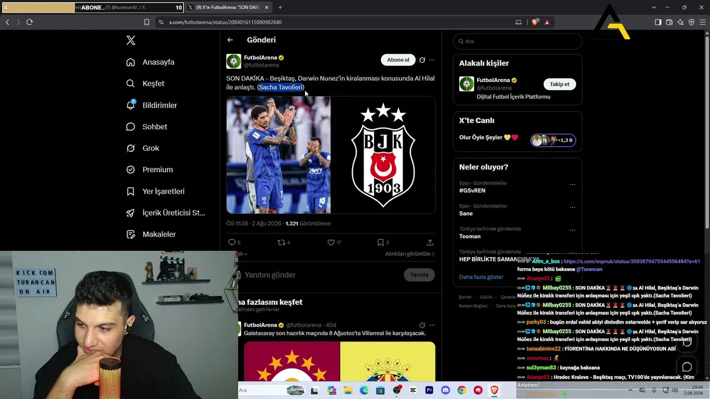Click the X logo in the sidebar
This screenshot has width=710, height=399.
pyautogui.click(x=131, y=40)
